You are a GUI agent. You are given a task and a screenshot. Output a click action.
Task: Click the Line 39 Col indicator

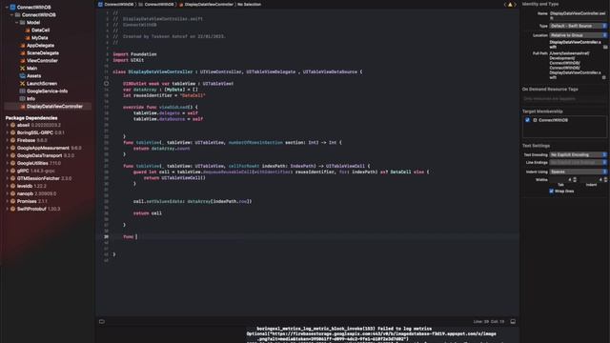pyautogui.click(x=489, y=322)
